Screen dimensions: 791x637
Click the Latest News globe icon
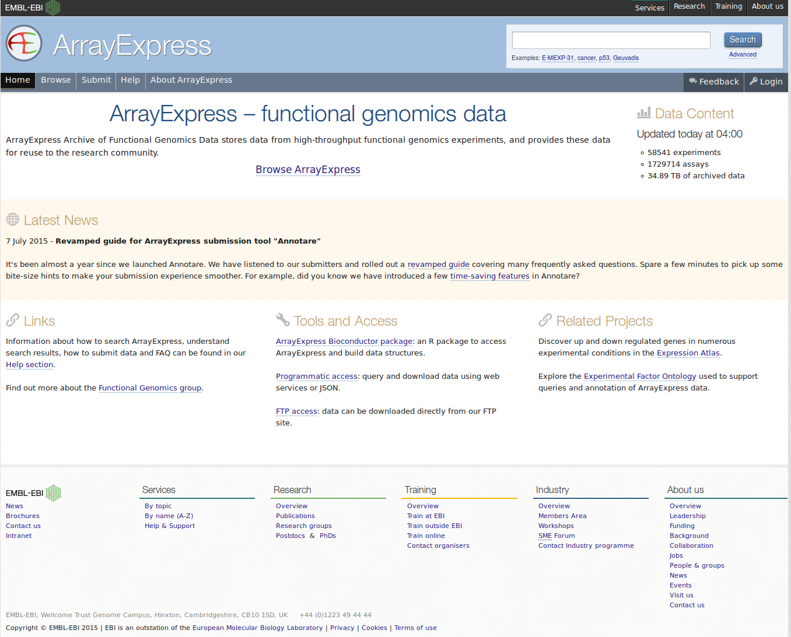point(13,220)
